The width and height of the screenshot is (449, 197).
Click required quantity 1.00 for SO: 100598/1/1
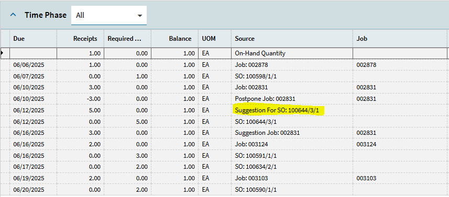point(143,76)
